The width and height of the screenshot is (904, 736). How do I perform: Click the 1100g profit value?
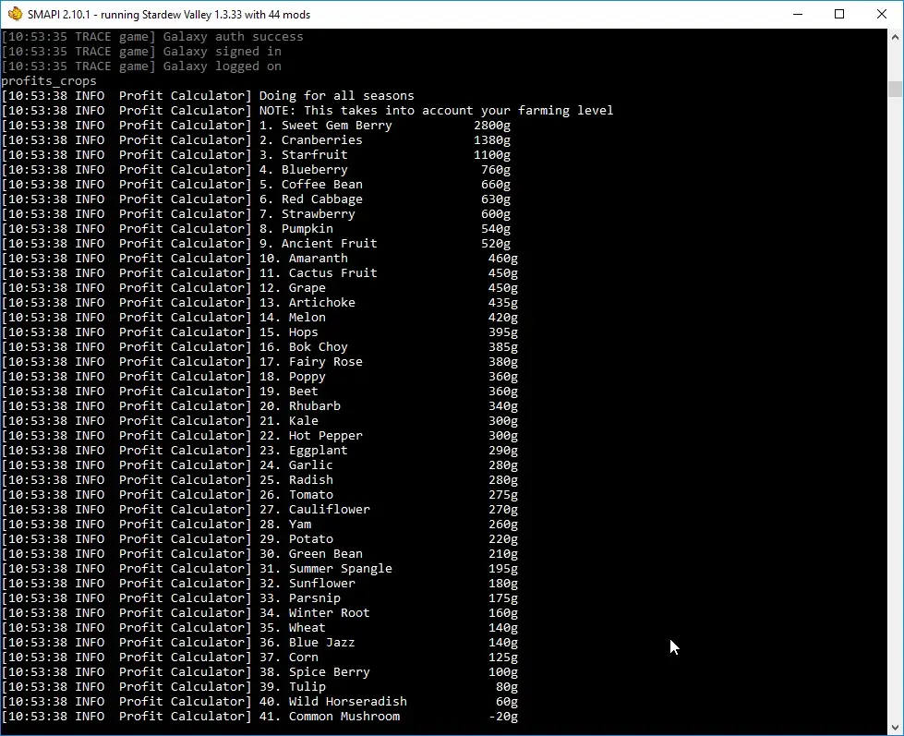[492, 155]
